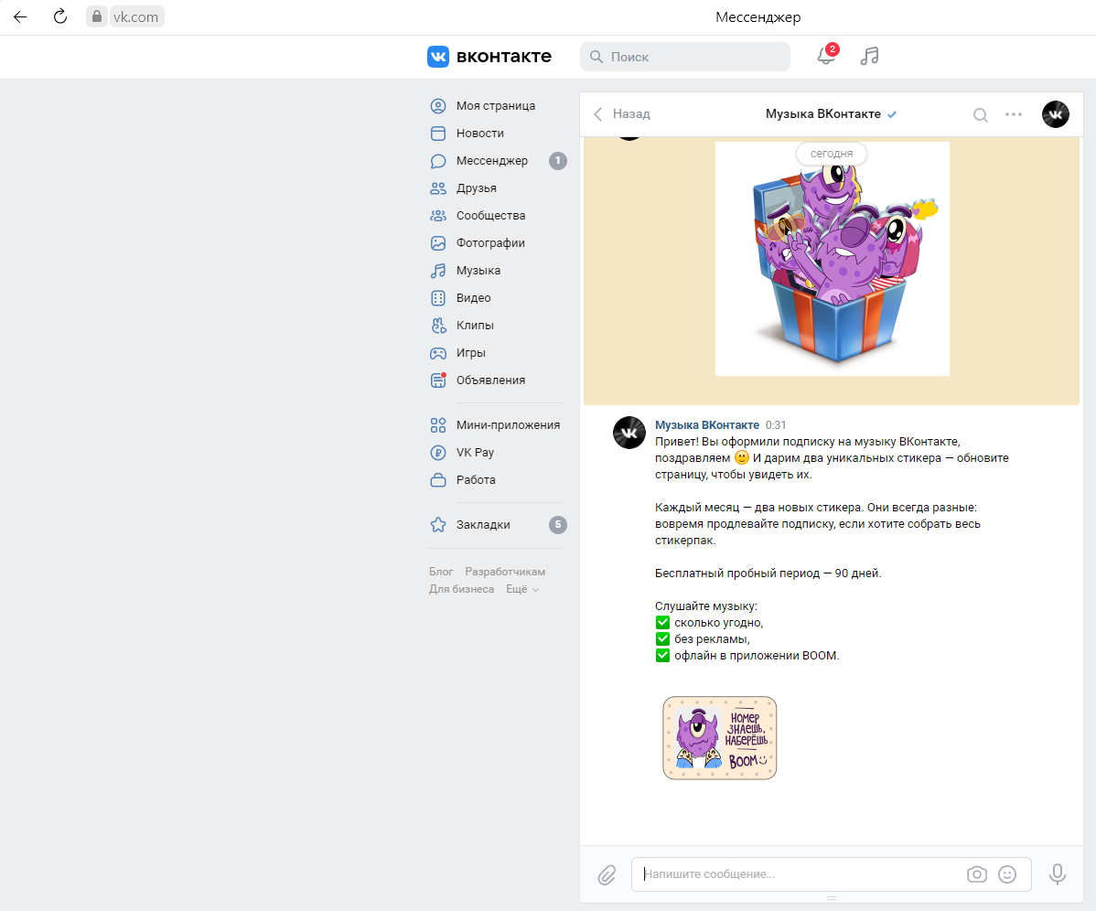Search within the conversation via magnifier icon
1096x911 pixels.
981,114
